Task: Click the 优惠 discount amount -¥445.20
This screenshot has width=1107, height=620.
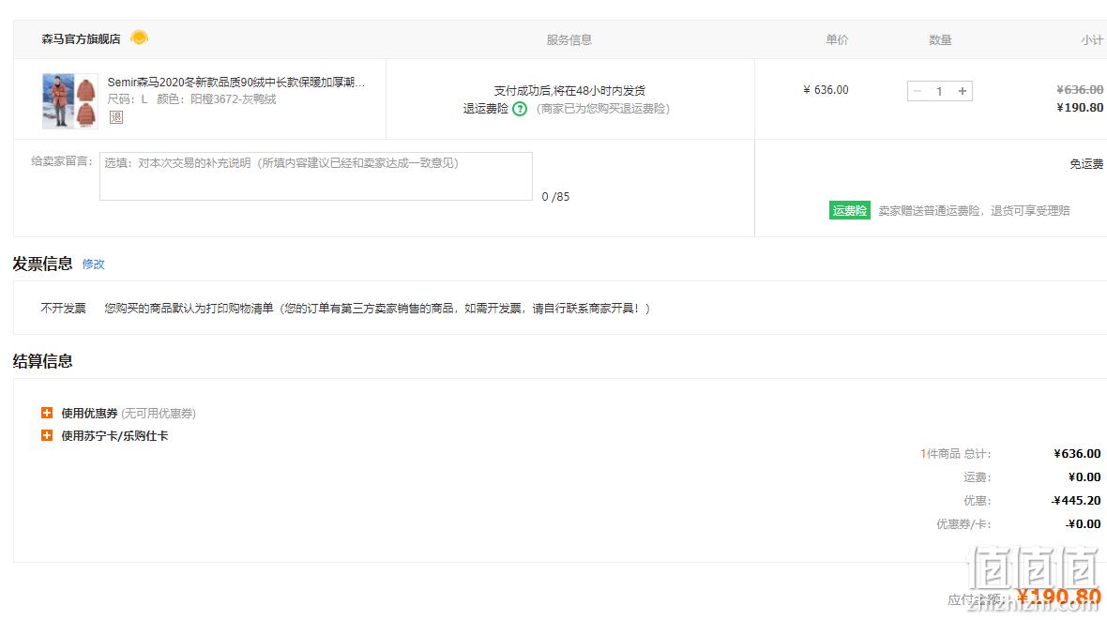Action: click(x=1076, y=500)
